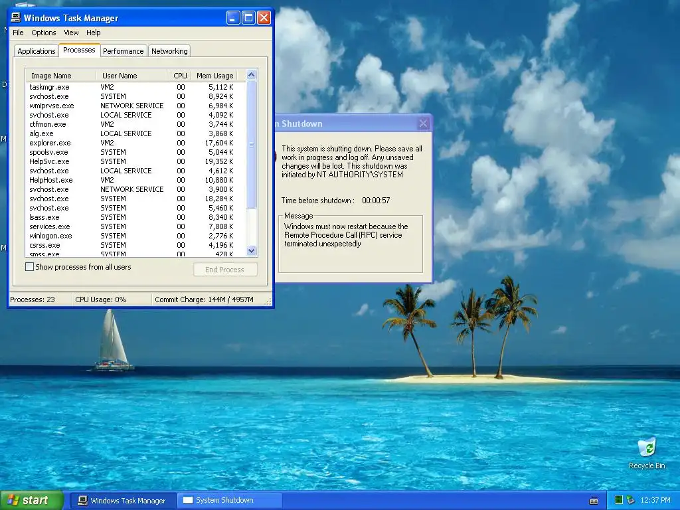This screenshot has height=510, width=680.
Task: Sort processes by Image Name column
Action: (x=60, y=76)
